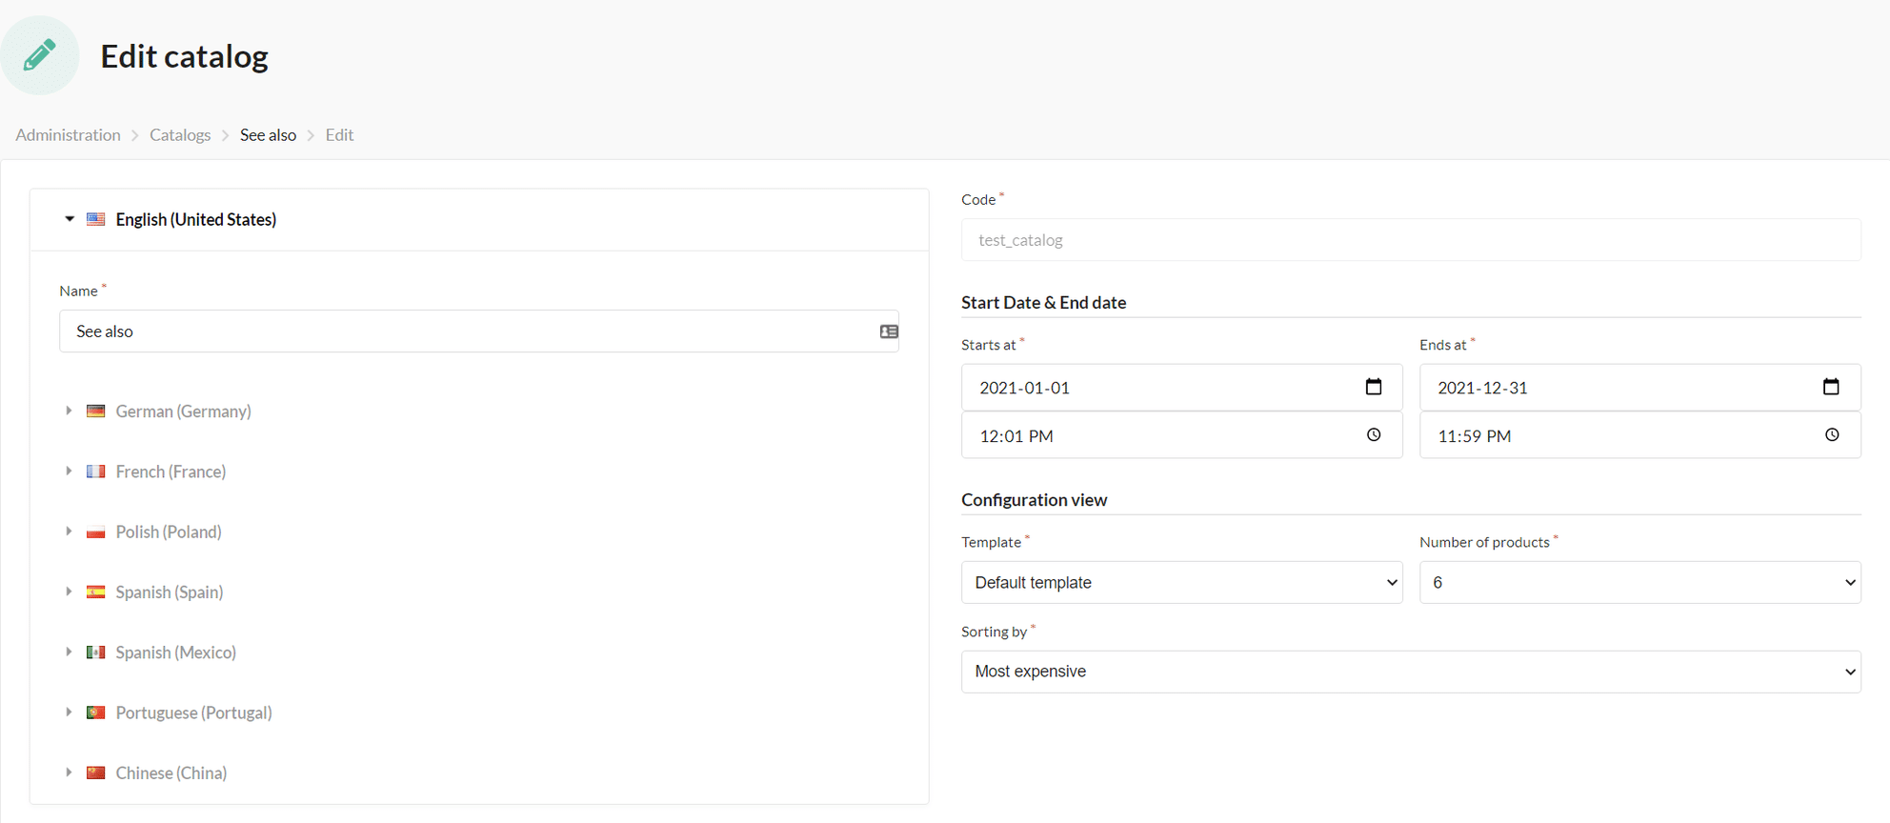
Task: Click the Portugal flag icon
Action: tap(96, 713)
